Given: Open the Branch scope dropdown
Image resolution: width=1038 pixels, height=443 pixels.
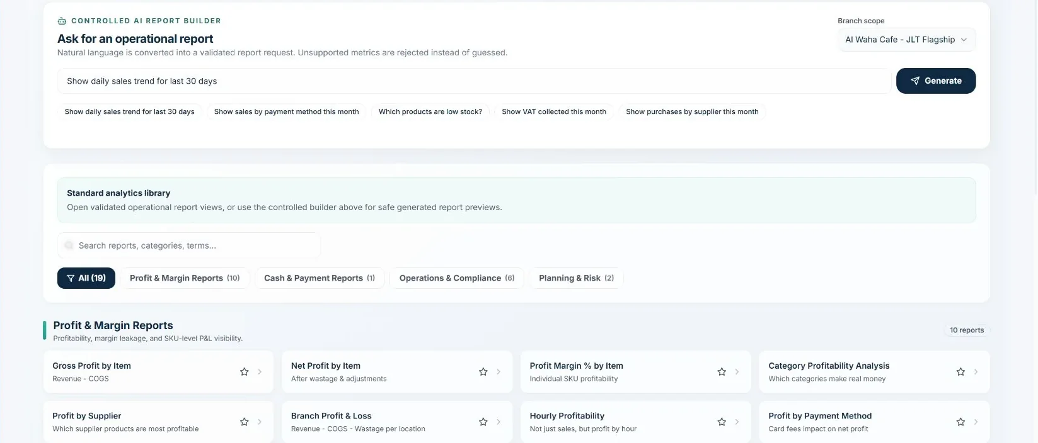Looking at the screenshot, I should [906, 40].
